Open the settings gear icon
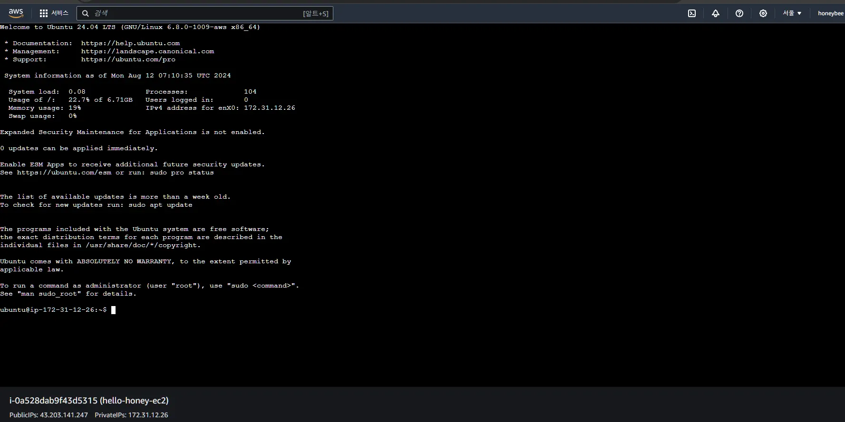The width and height of the screenshot is (845, 422). (x=763, y=13)
